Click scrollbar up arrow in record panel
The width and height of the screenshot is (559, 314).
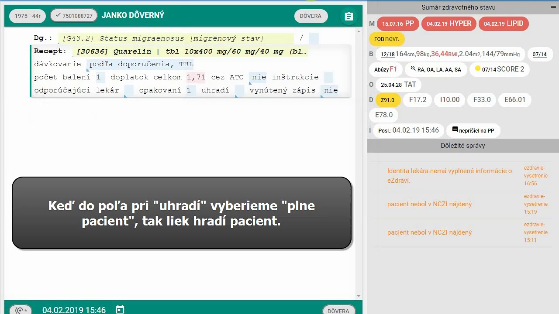point(359,32)
